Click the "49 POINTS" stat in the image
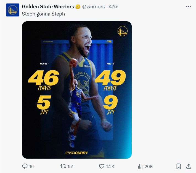The width and height of the screenshot is (196, 173). 110,80
